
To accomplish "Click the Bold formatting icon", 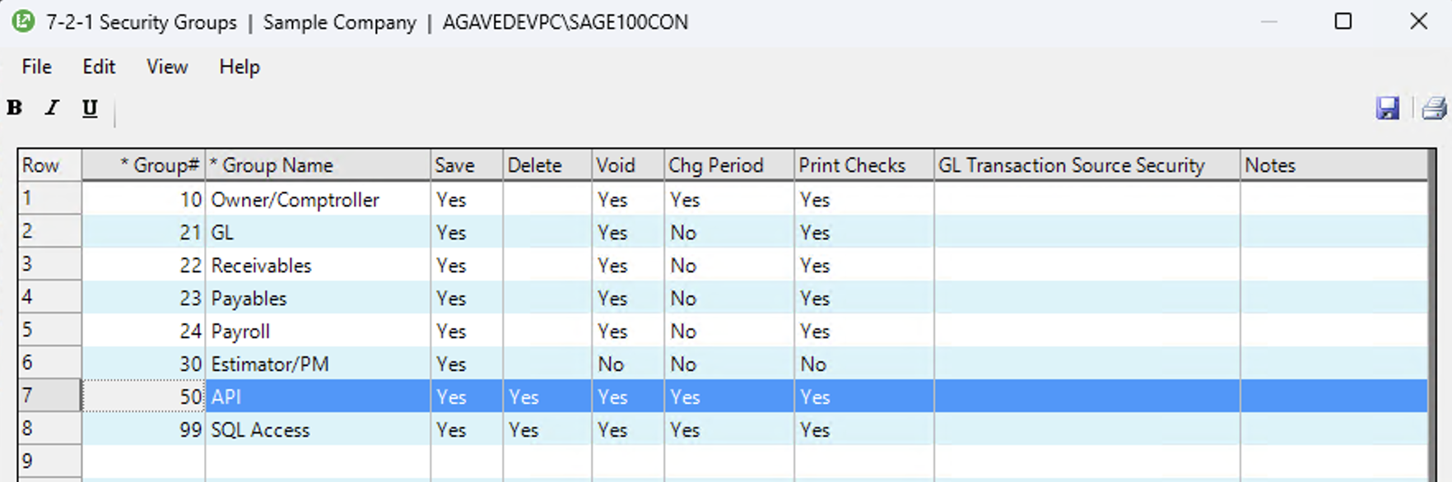I will point(15,108).
